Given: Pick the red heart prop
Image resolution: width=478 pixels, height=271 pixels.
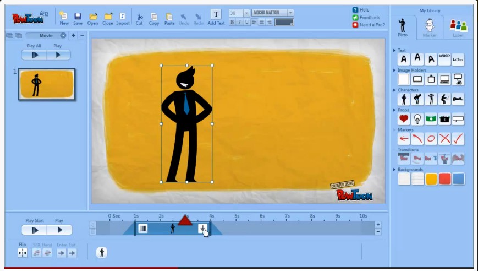Looking at the screenshot, I should click(404, 118).
